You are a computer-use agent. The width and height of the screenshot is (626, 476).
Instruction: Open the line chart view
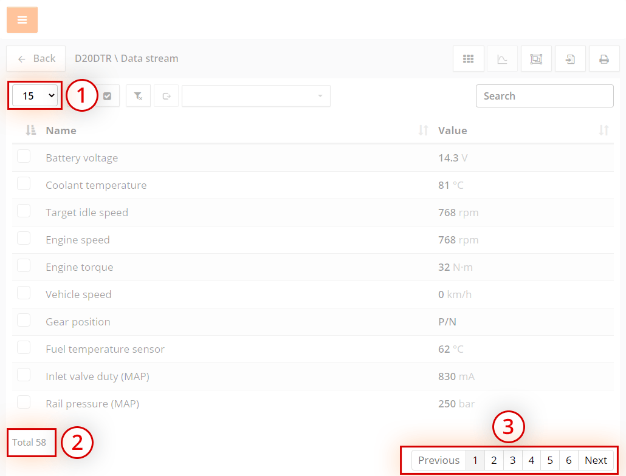tap(502, 59)
